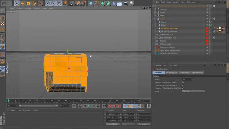Go to the start of the timeline
This screenshot has width=229, height=129.
coord(74,106)
